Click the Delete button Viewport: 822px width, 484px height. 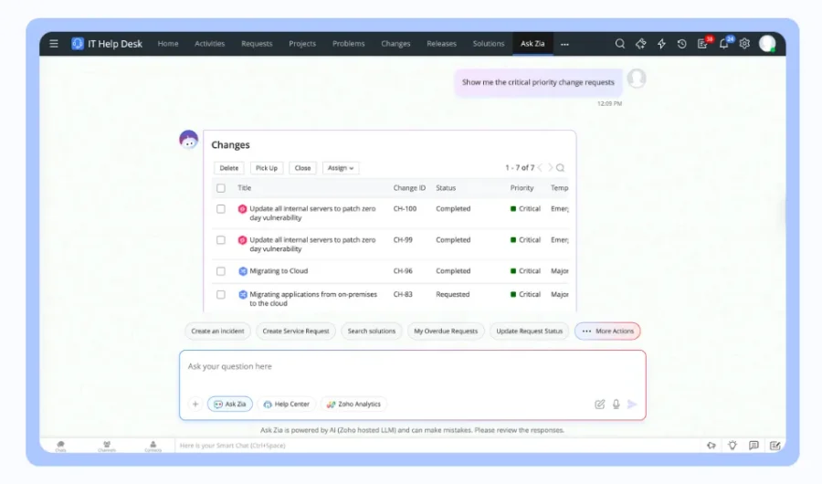pyautogui.click(x=229, y=168)
